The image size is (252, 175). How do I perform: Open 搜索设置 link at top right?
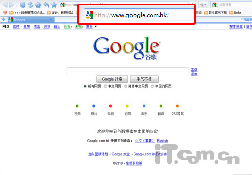236,26
